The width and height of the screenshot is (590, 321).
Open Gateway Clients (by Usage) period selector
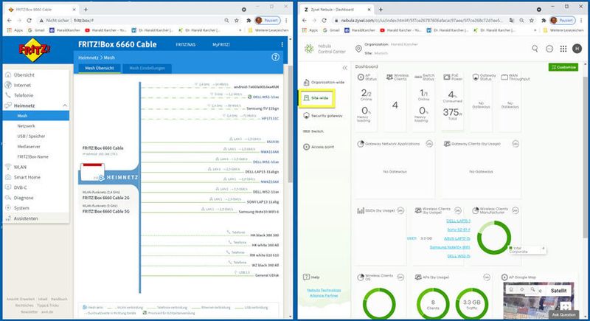point(515,144)
